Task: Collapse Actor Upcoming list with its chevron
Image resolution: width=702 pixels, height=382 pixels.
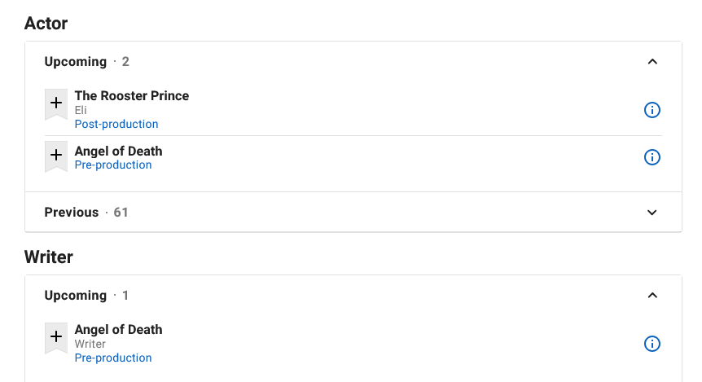Action: pos(652,62)
